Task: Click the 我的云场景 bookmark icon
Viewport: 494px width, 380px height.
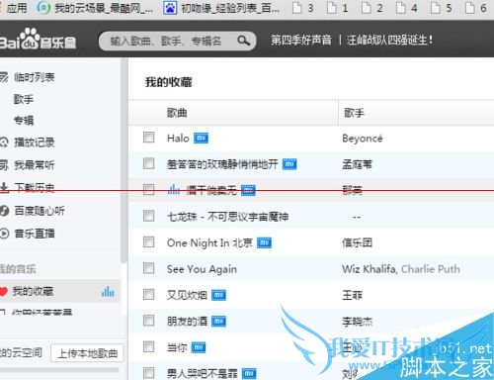Action: pos(43,8)
